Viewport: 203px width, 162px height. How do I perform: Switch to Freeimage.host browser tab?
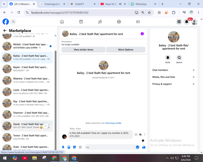(52, 4)
